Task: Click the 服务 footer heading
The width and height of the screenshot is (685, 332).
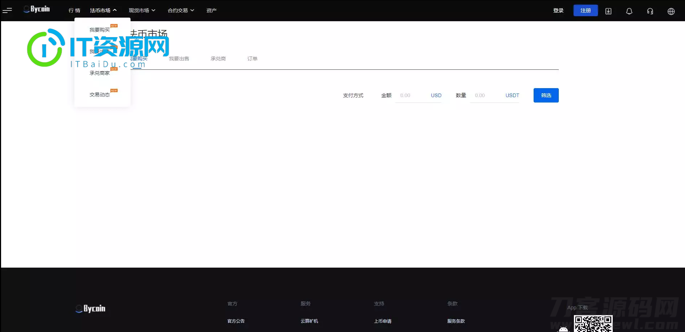Action: pyautogui.click(x=306, y=304)
